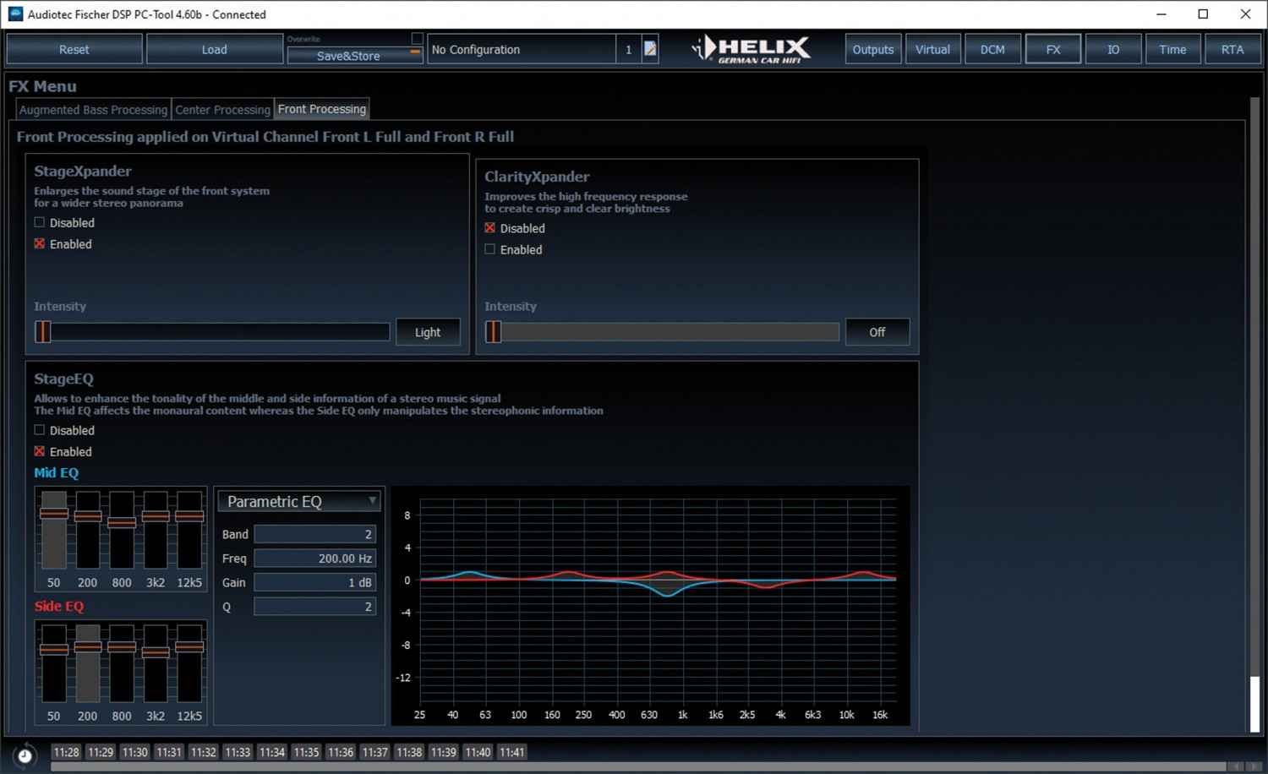Open the IO menu

pyautogui.click(x=1113, y=49)
